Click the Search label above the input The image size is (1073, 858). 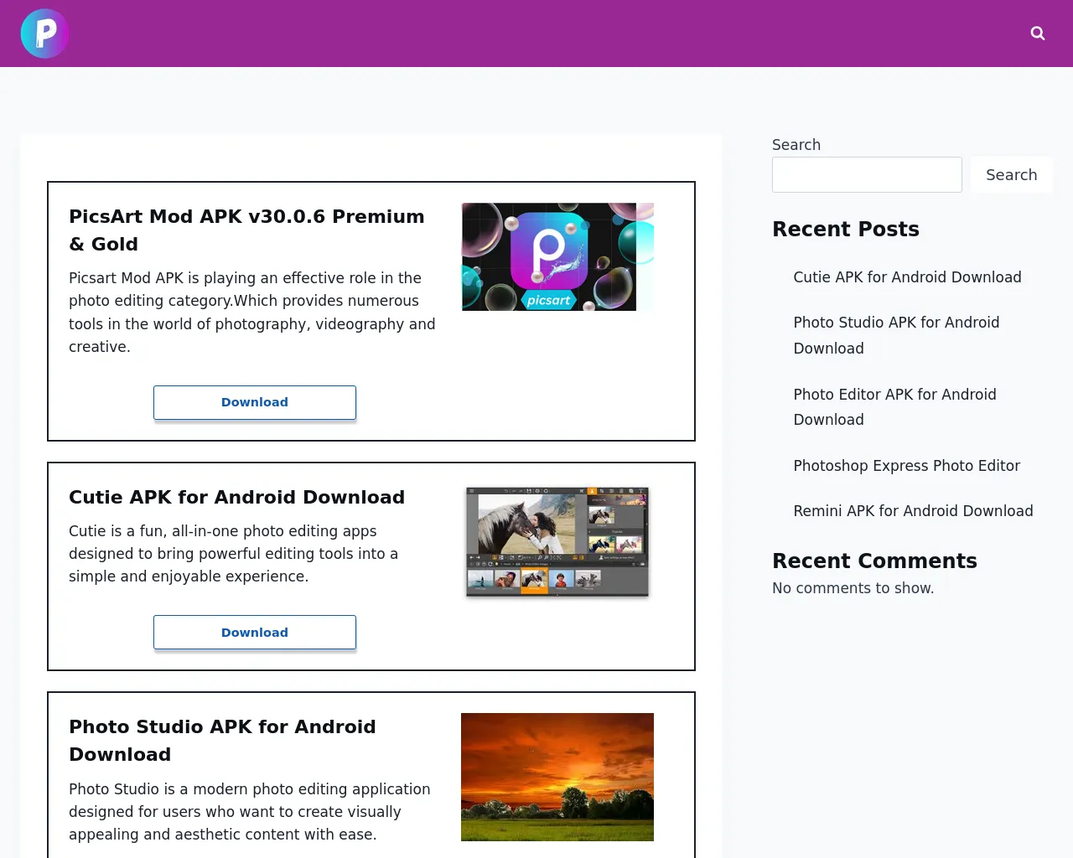coord(796,145)
